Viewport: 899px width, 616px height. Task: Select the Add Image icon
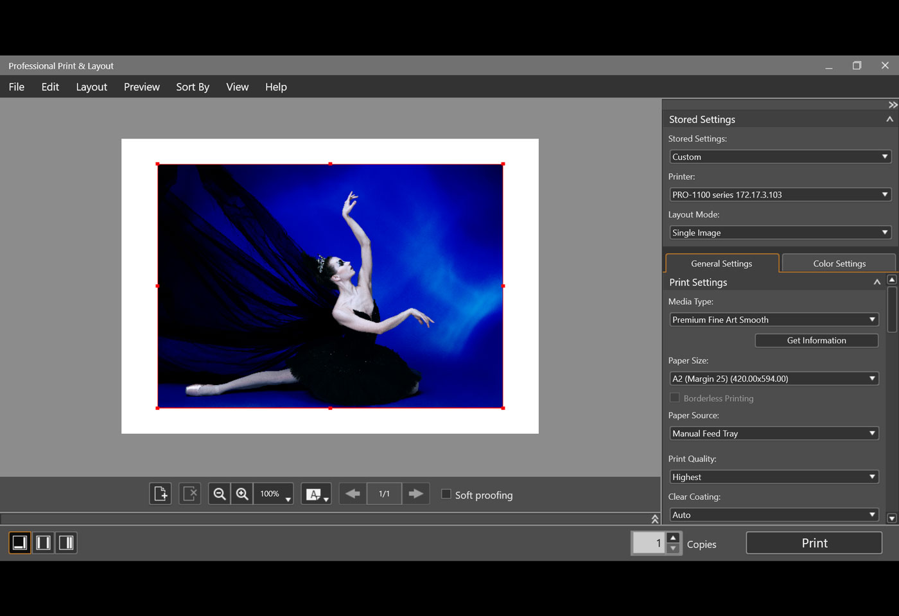click(160, 493)
